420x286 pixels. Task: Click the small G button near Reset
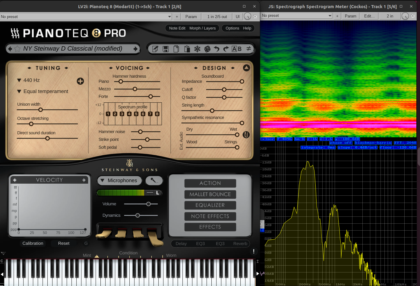point(86,243)
